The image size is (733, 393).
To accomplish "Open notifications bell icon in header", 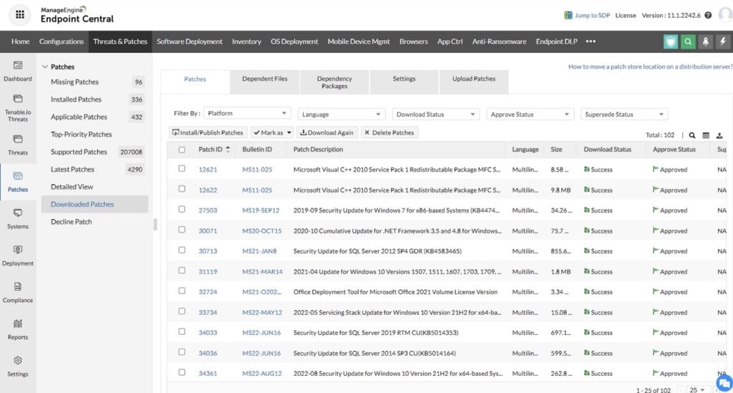I will [705, 42].
